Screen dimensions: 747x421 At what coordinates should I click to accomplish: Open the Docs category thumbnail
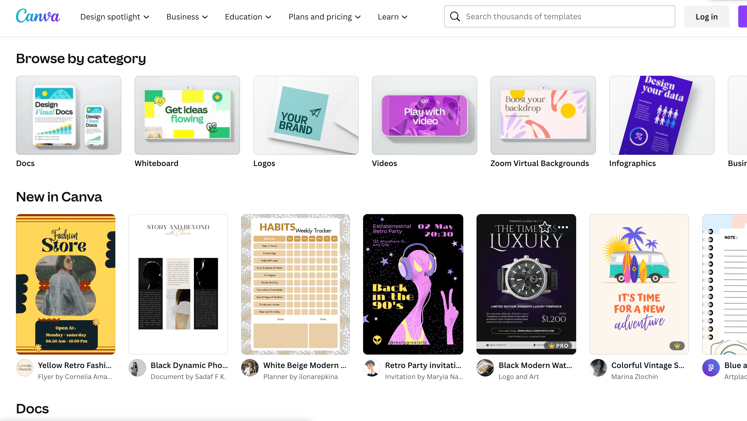68,115
